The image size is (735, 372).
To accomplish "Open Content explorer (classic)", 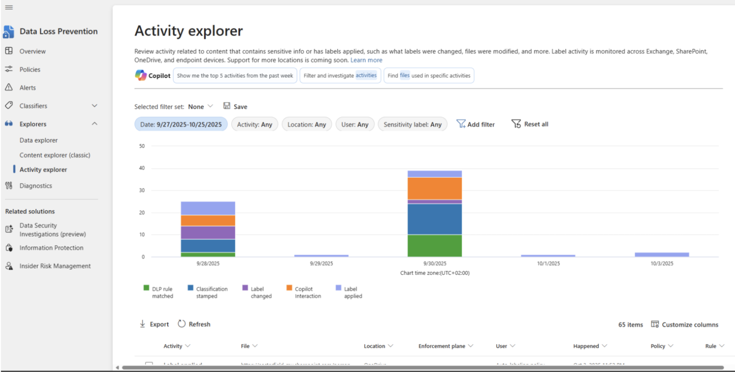I will [x=55, y=155].
